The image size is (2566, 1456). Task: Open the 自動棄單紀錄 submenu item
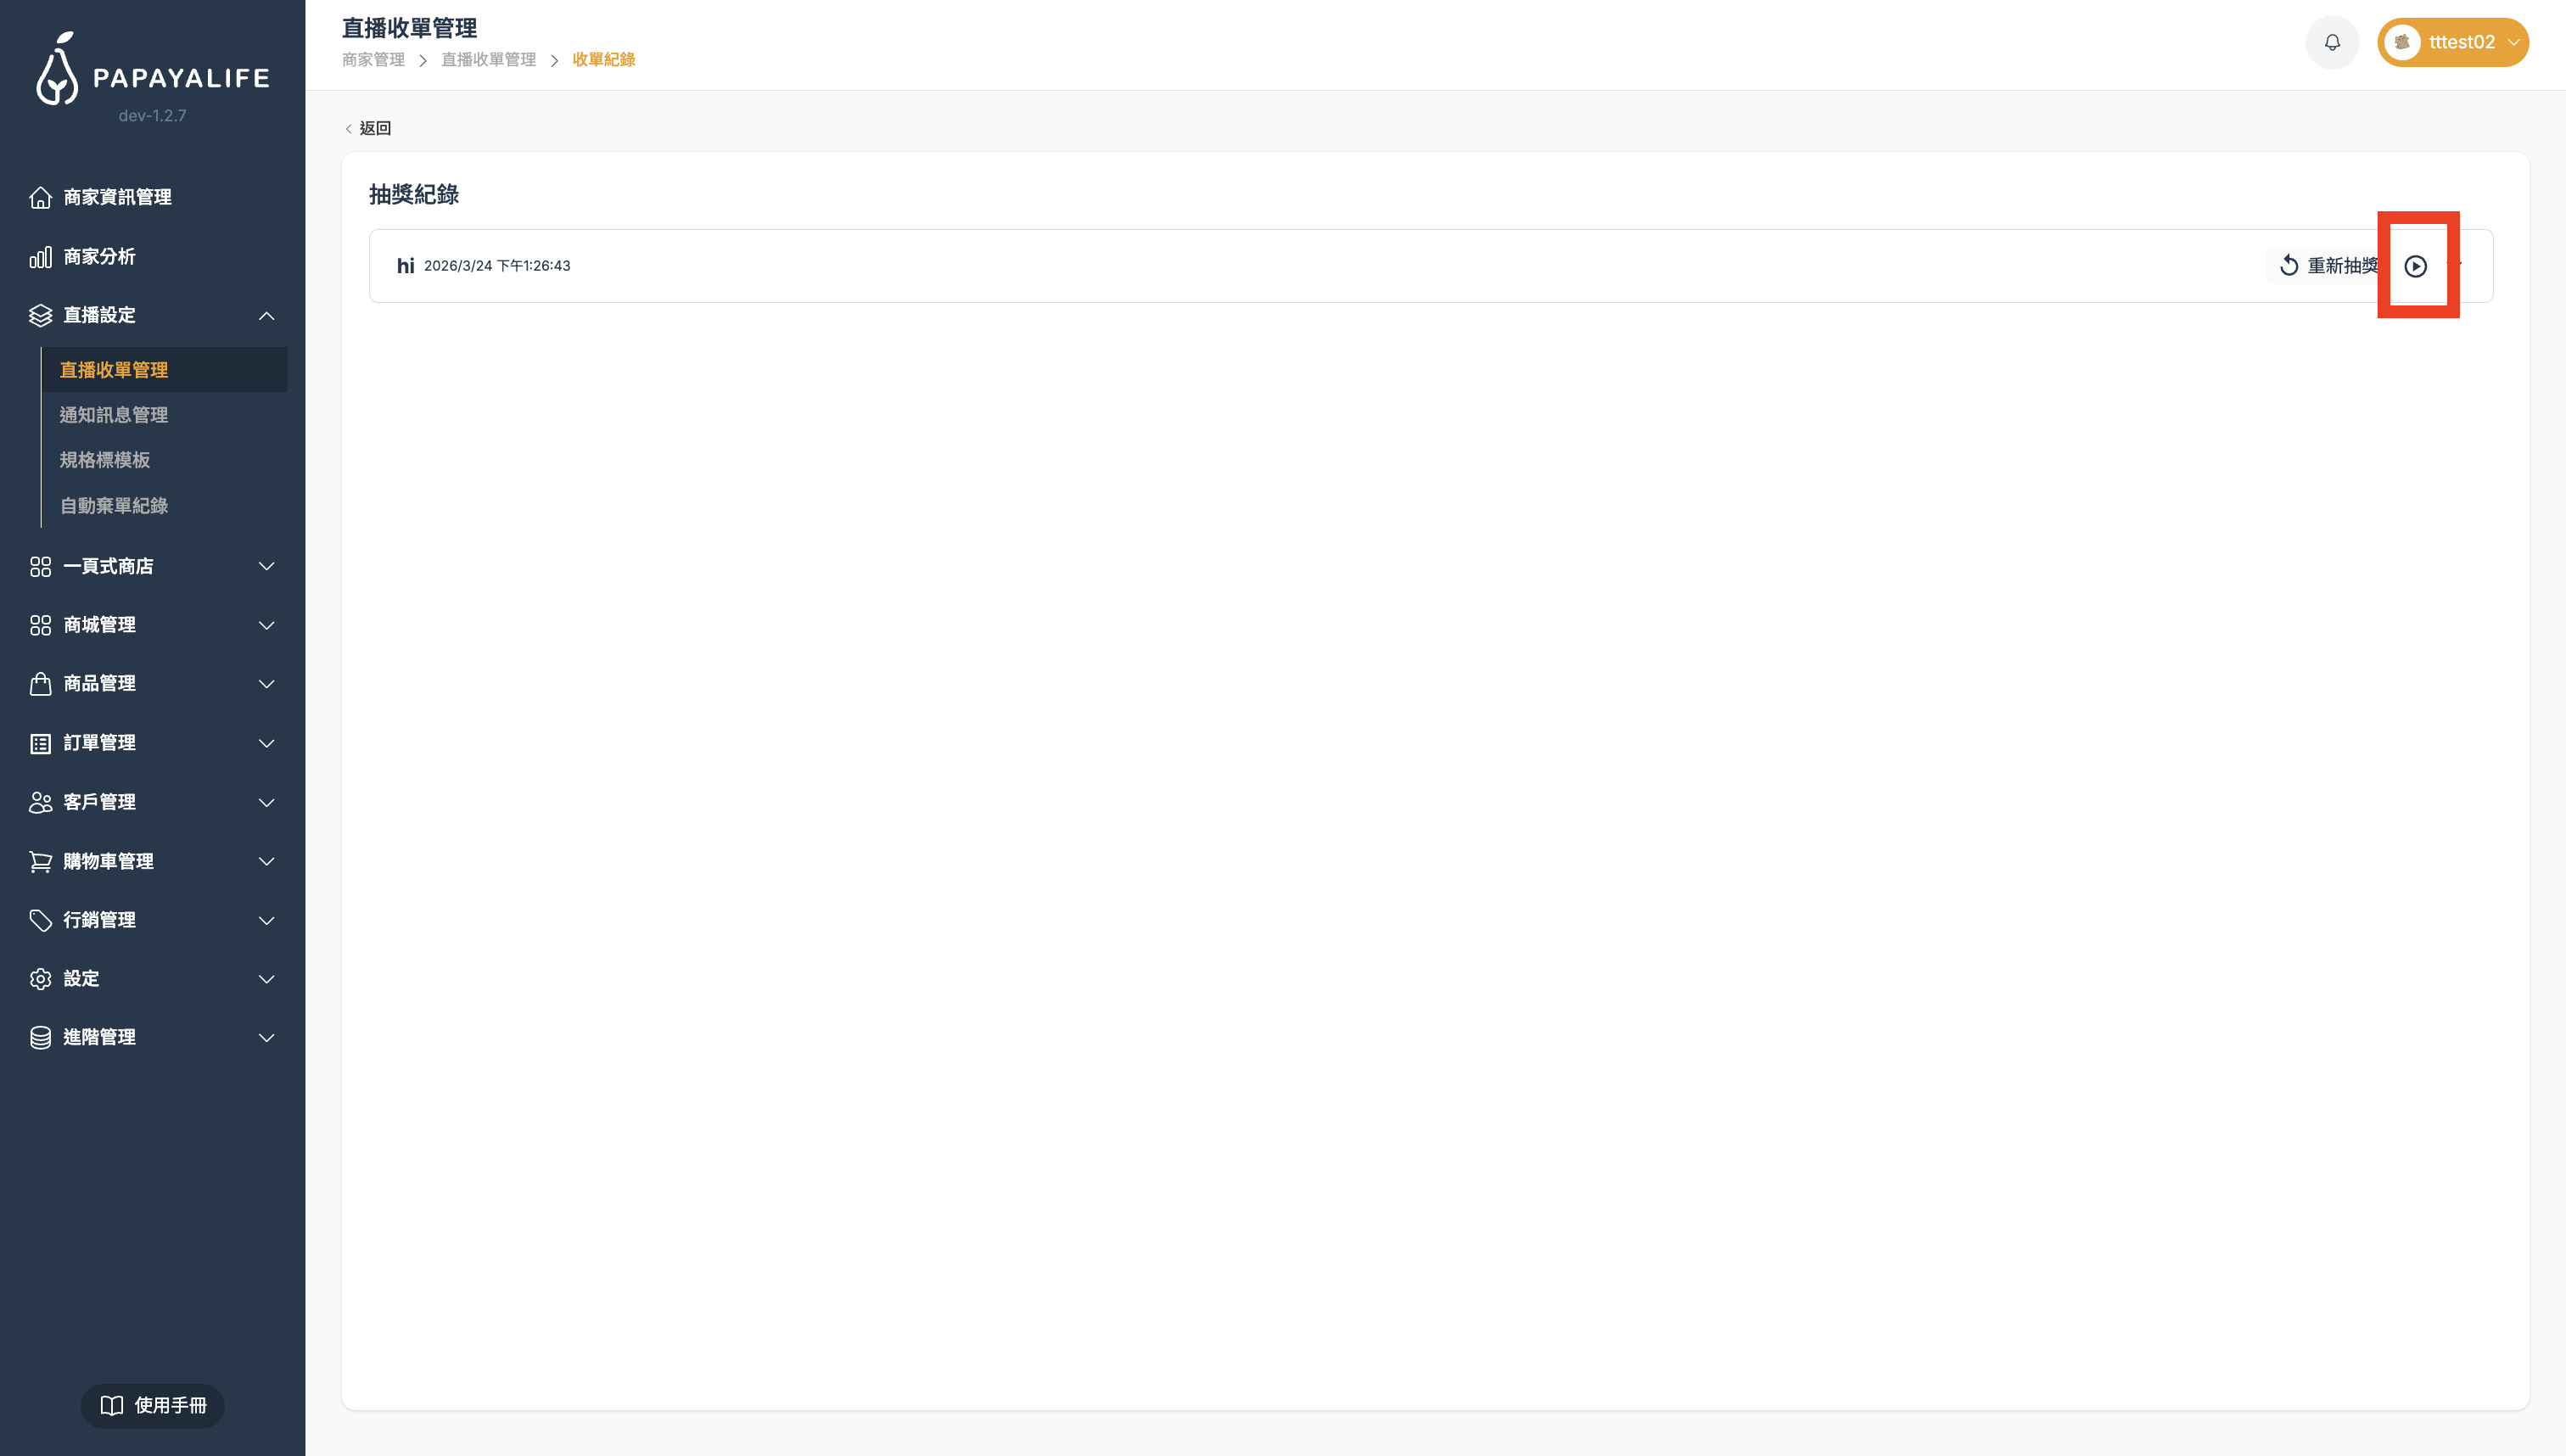114,506
